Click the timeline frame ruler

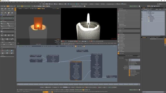(x=79, y=84)
